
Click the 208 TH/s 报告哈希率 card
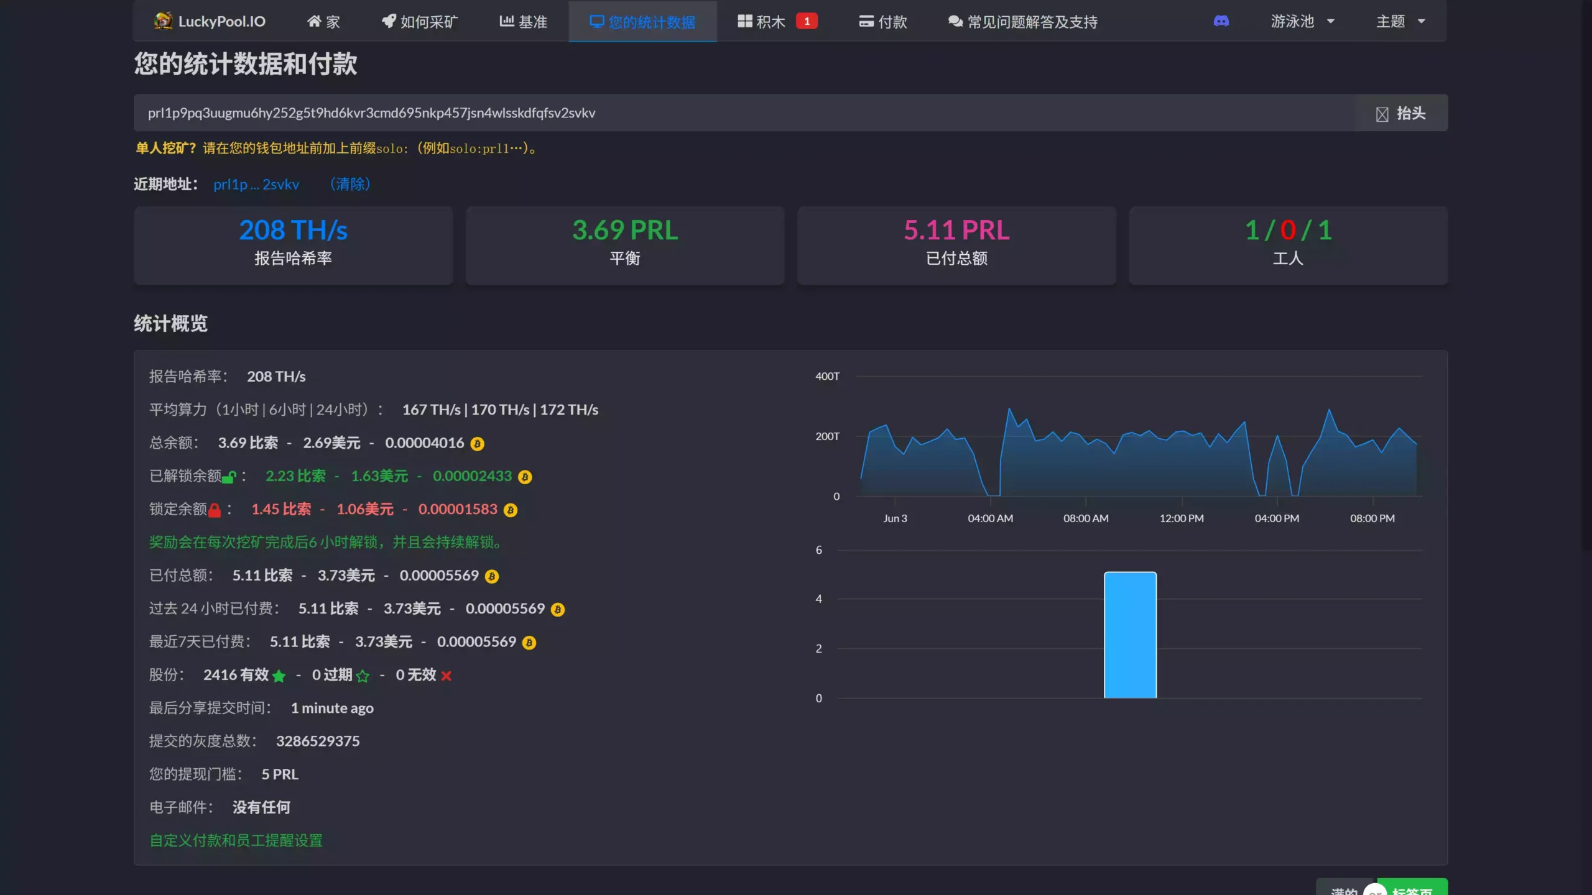pyautogui.click(x=294, y=245)
